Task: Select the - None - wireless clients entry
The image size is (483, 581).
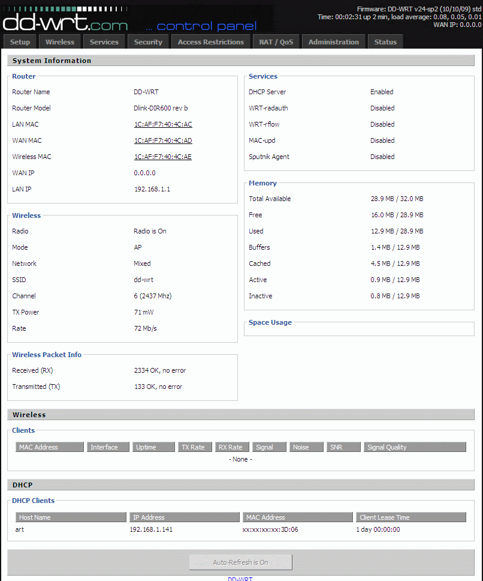Action: coord(240,460)
